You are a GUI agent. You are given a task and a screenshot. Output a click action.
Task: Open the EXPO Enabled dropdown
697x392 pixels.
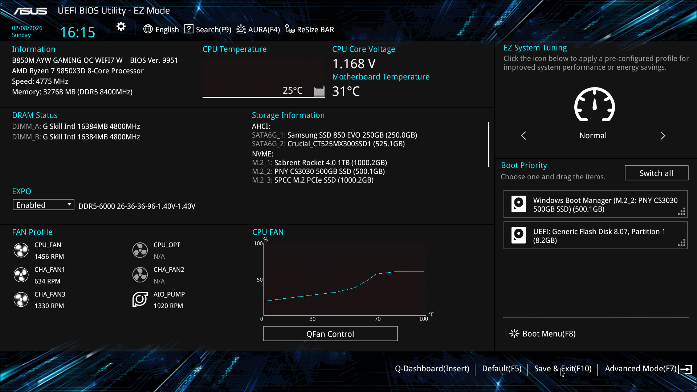43,205
